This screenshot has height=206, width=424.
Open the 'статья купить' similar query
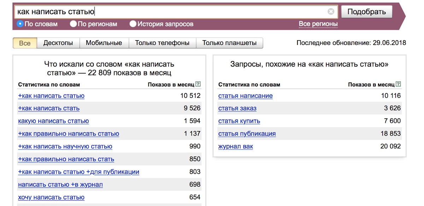click(x=239, y=121)
